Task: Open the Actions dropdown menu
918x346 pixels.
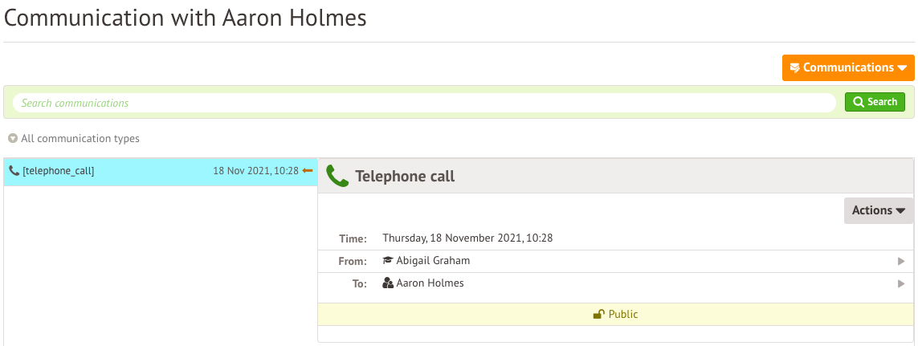Action: [878, 210]
